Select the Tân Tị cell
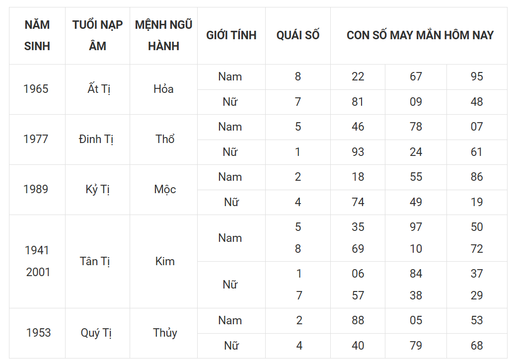This screenshot has width=515, height=363. tap(97, 262)
